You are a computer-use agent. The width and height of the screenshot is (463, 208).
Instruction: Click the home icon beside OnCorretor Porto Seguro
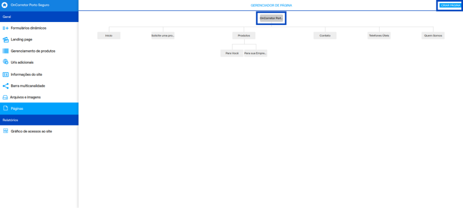(x=5, y=5)
